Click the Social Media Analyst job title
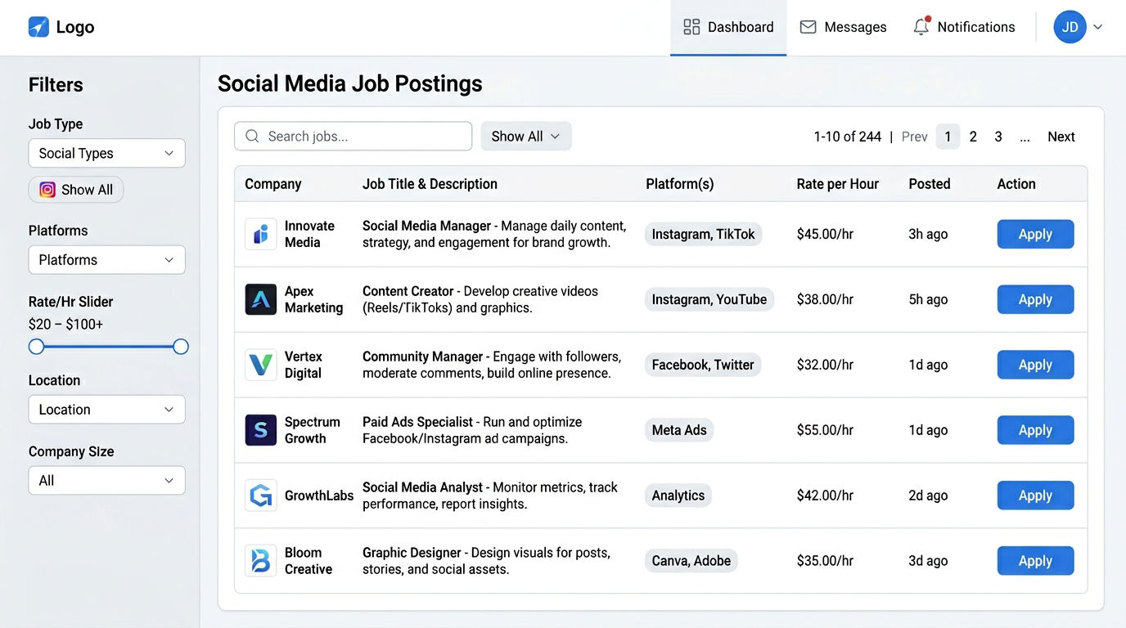1126x628 pixels. [422, 487]
